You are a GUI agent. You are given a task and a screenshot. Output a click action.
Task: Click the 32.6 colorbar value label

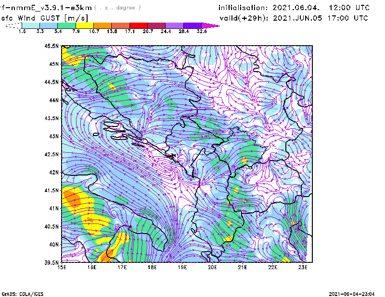point(202,31)
